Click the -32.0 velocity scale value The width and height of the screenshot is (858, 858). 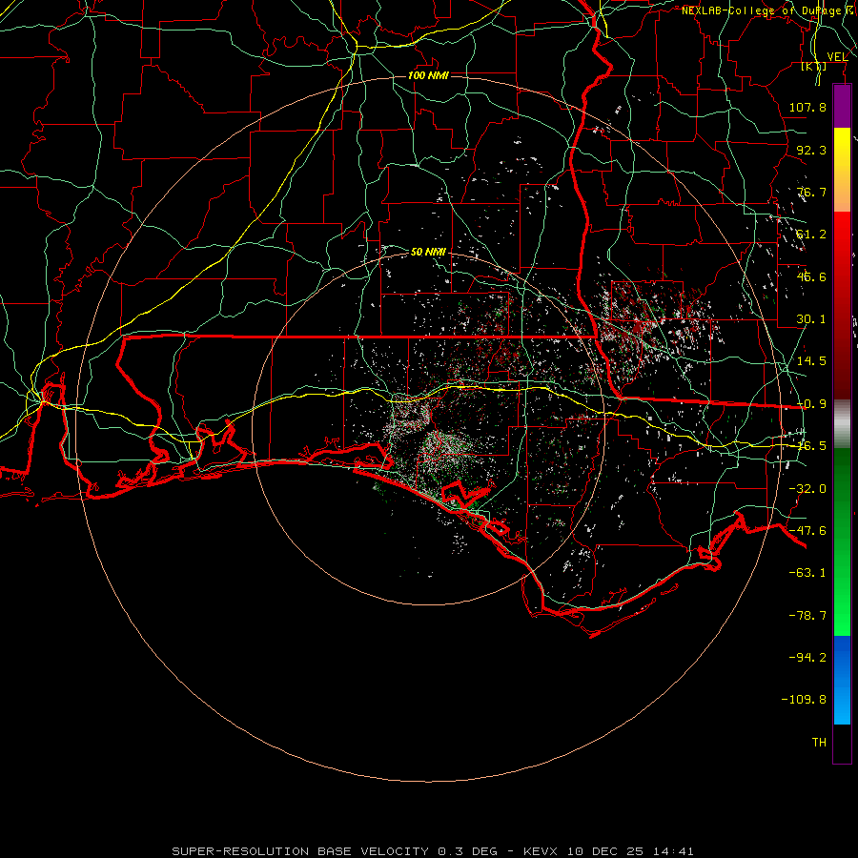coord(807,489)
